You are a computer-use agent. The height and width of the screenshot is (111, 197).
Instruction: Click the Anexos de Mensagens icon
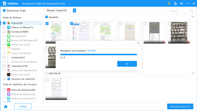click(9, 40)
